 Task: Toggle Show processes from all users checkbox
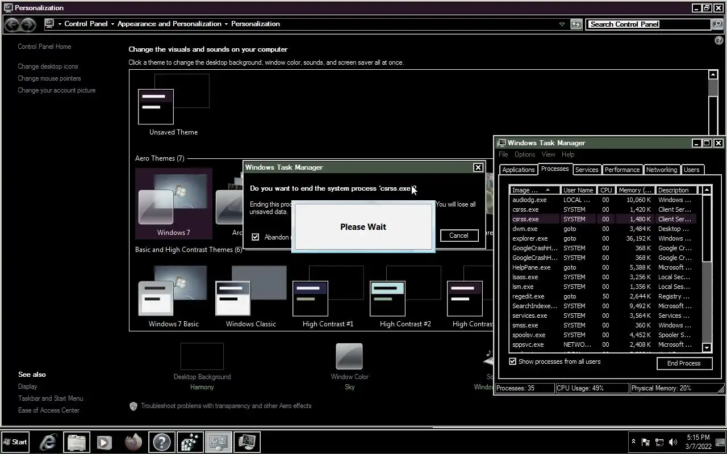(x=513, y=361)
